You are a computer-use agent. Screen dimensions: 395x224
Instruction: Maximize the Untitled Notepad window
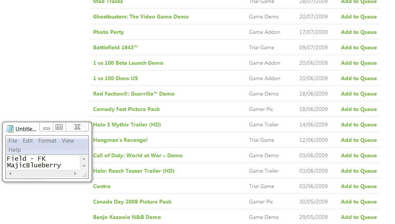(59, 127)
